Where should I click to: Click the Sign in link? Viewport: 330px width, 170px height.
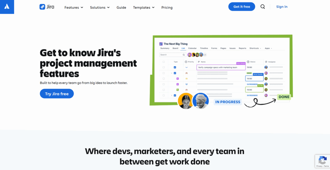tap(282, 7)
